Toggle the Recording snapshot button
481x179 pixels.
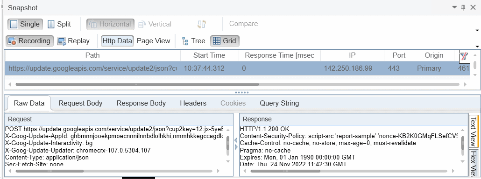coord(30,41)
